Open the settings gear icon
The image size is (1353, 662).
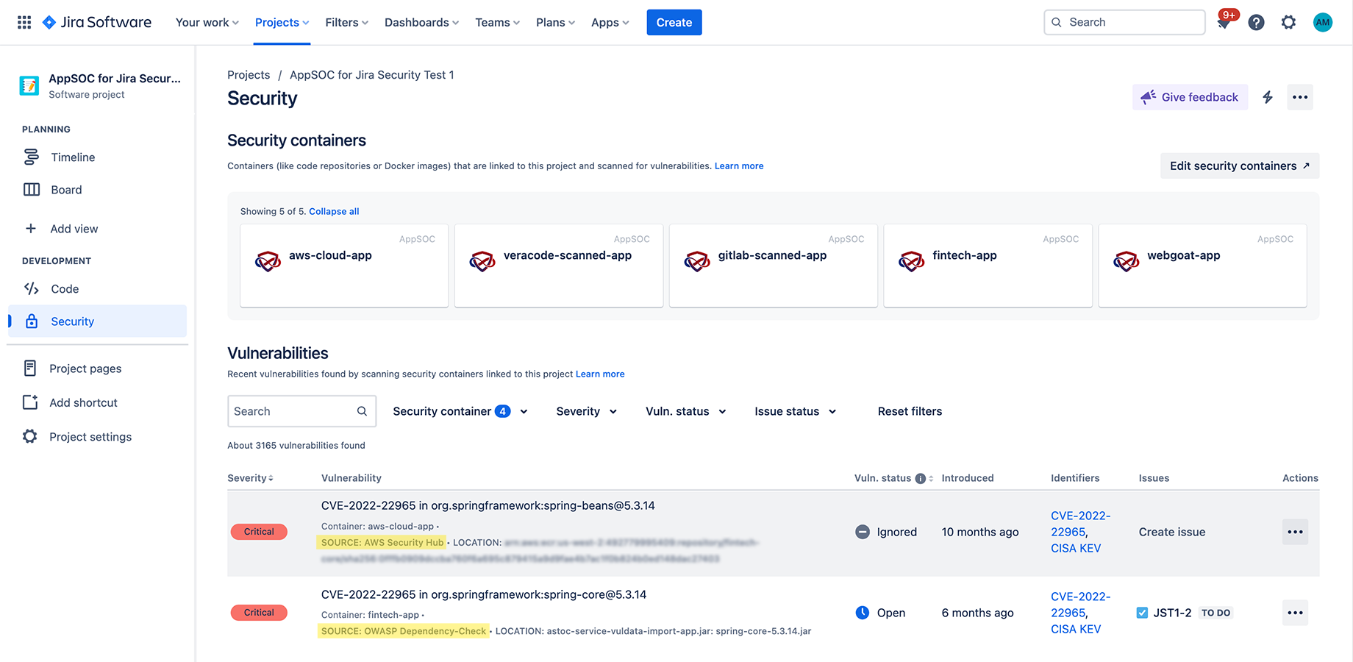1288,22
